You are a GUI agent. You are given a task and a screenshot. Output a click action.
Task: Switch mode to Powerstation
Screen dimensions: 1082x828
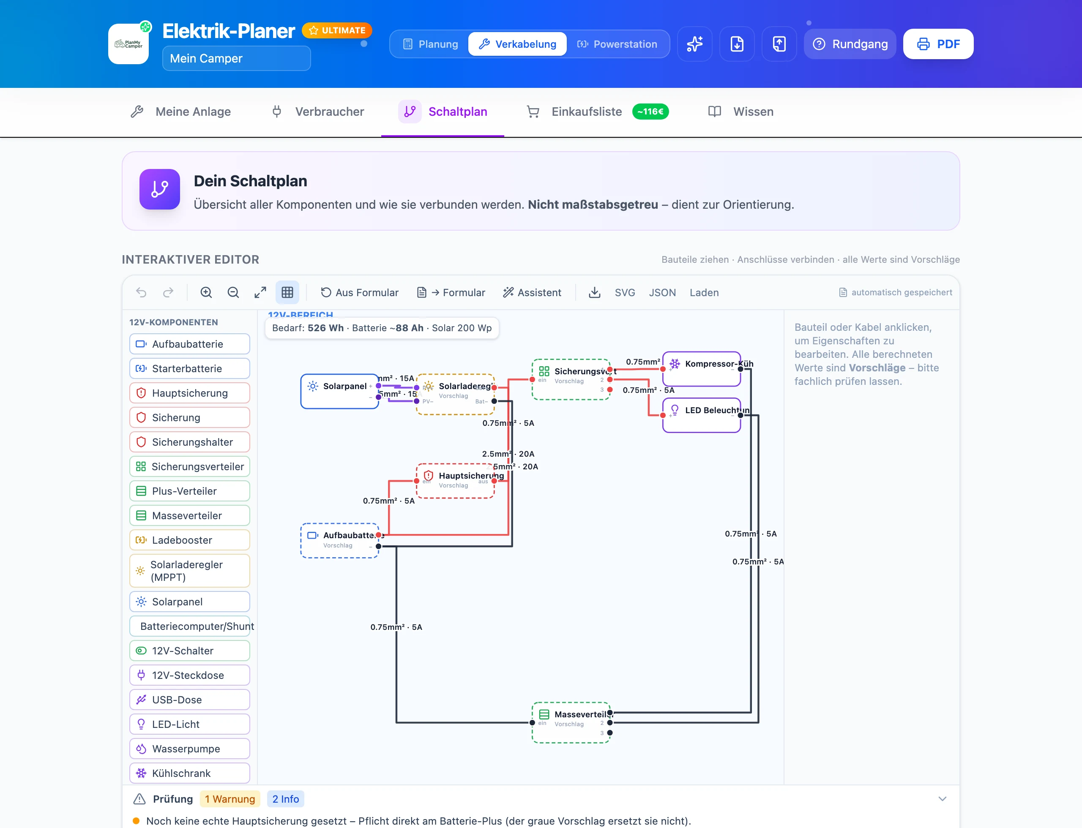(618, 44)
